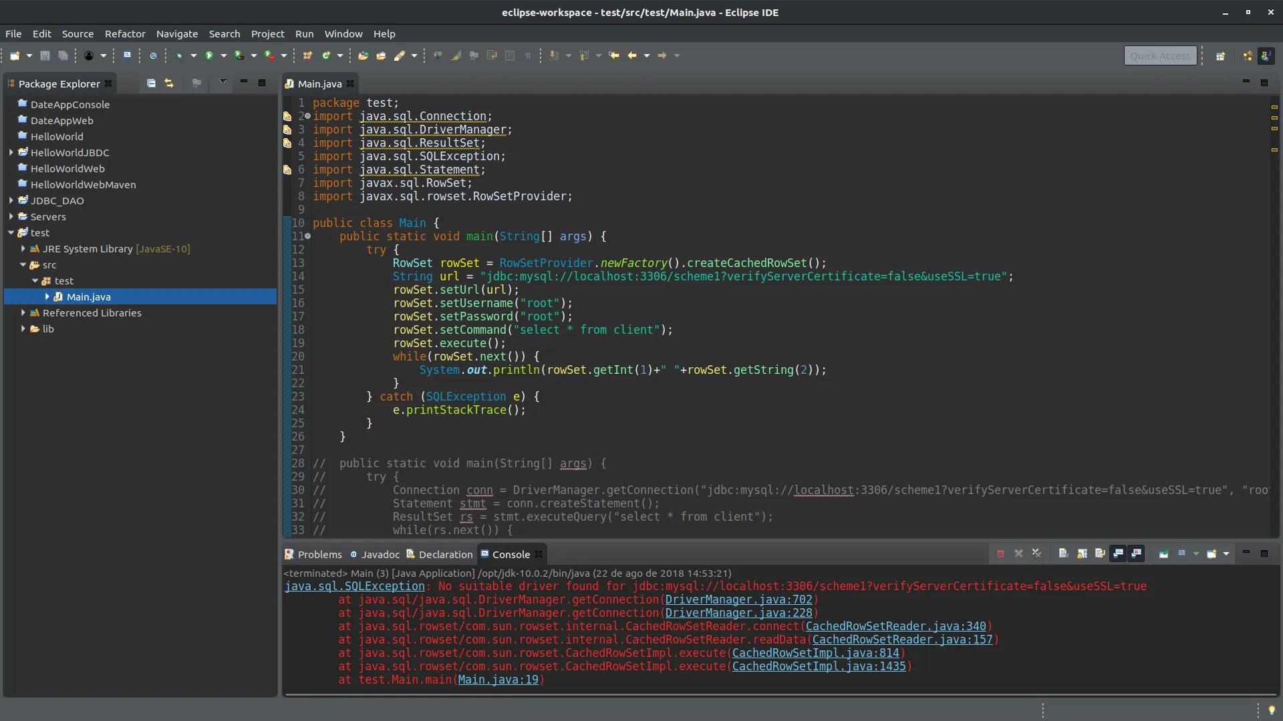Click inside the Quick Access field
Screen dimensions: 1283x721
[1160, 56]
